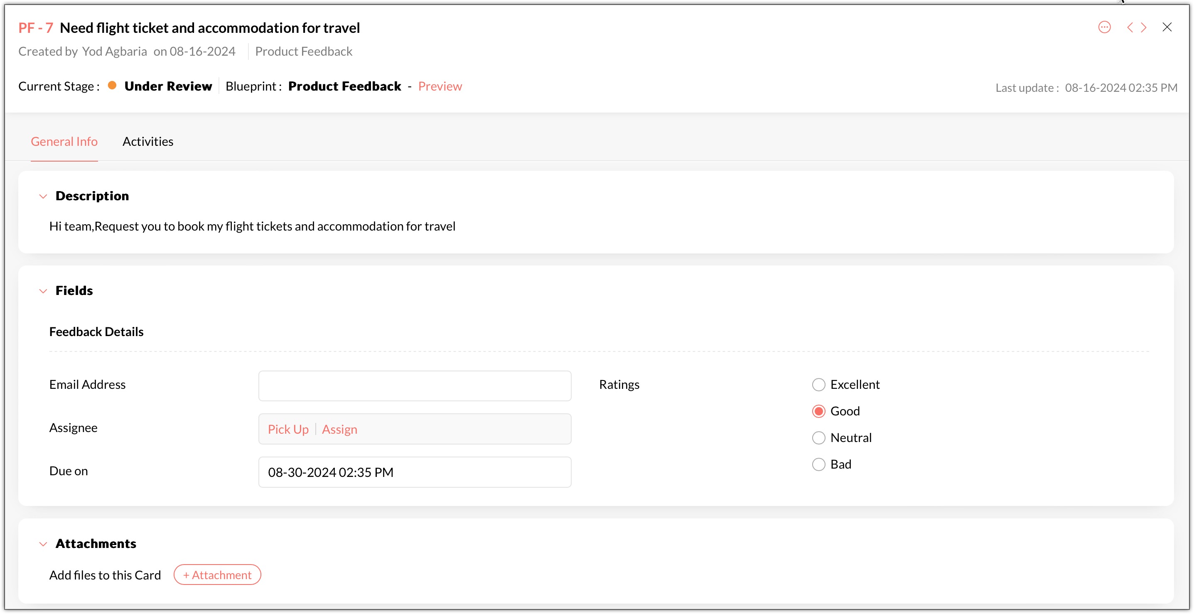Click Assign in the Assignee field
Image resolution: width=1194 pixels, height=614 pixels.
tap(339, 430)
